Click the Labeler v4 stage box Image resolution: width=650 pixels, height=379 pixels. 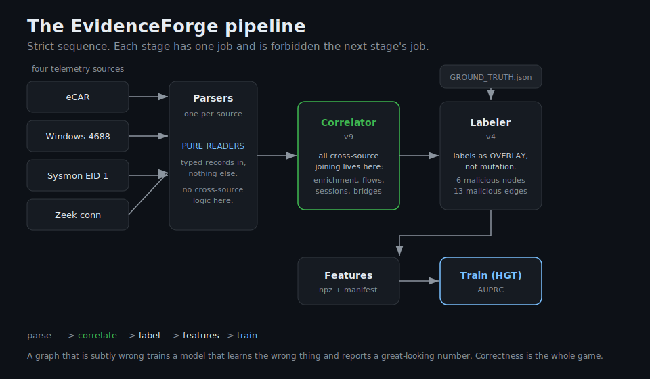coord(491,156)
